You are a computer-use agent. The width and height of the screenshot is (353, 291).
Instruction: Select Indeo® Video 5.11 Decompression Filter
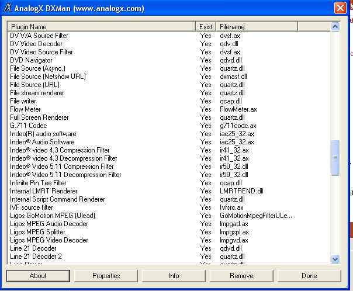point(169,175)
